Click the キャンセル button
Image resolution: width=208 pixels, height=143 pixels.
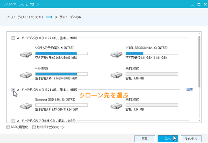pyautogui.click(x=191, y=139)
